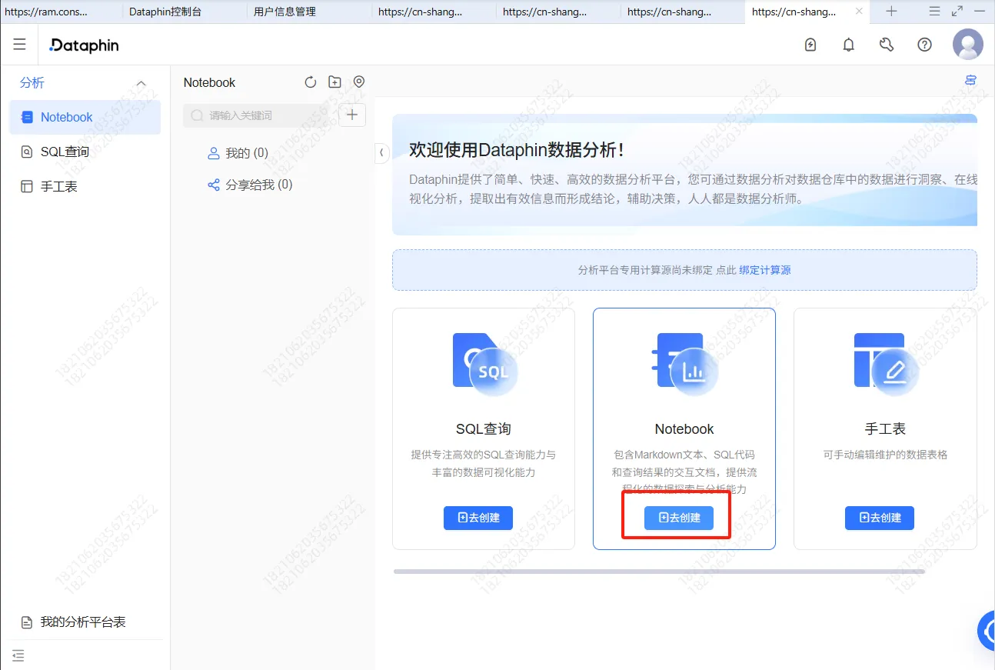Open the browser tab list menu

934,11
